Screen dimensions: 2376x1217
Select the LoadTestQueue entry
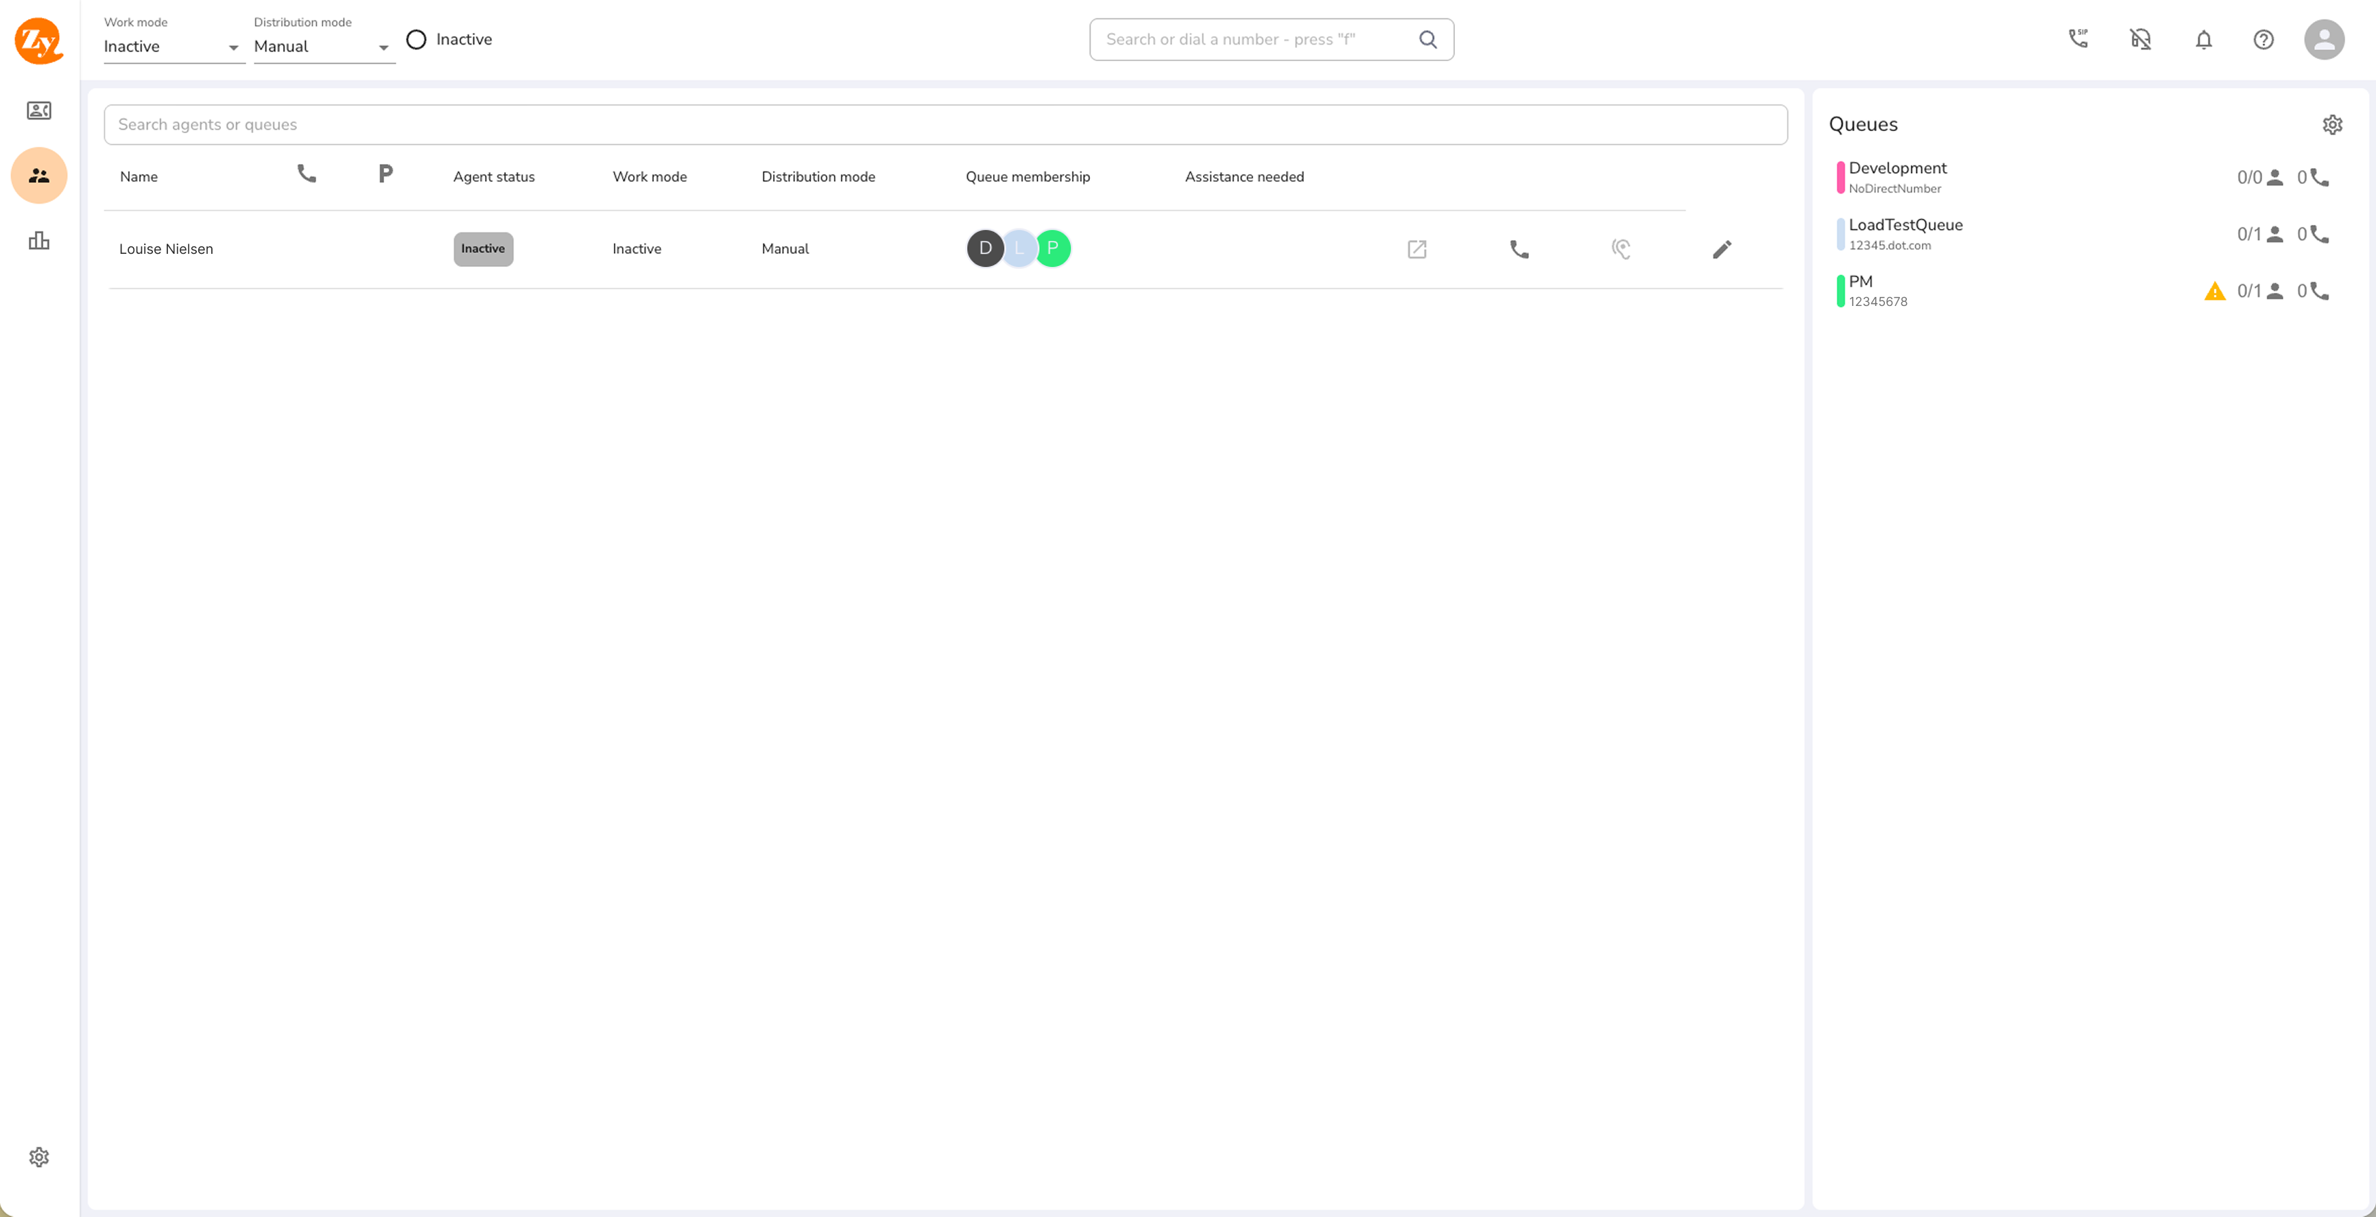point(1905,233)
